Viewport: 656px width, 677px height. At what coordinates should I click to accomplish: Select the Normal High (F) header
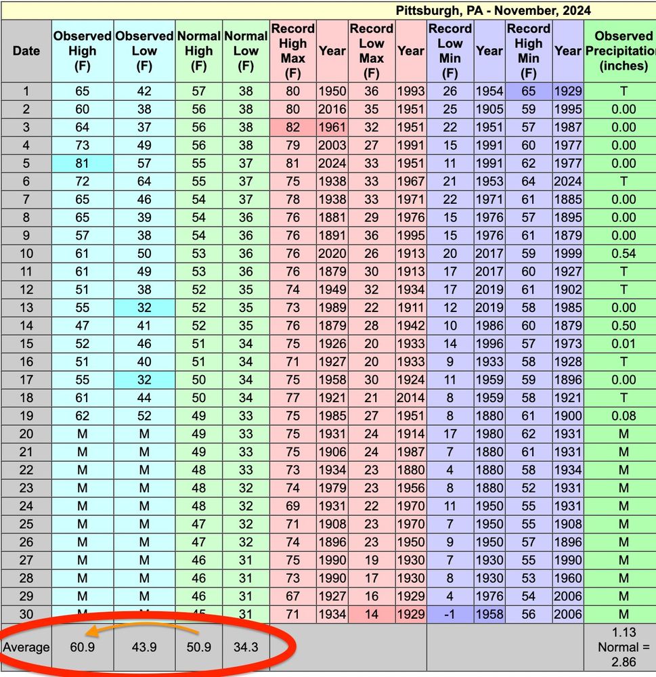point(199,51)
